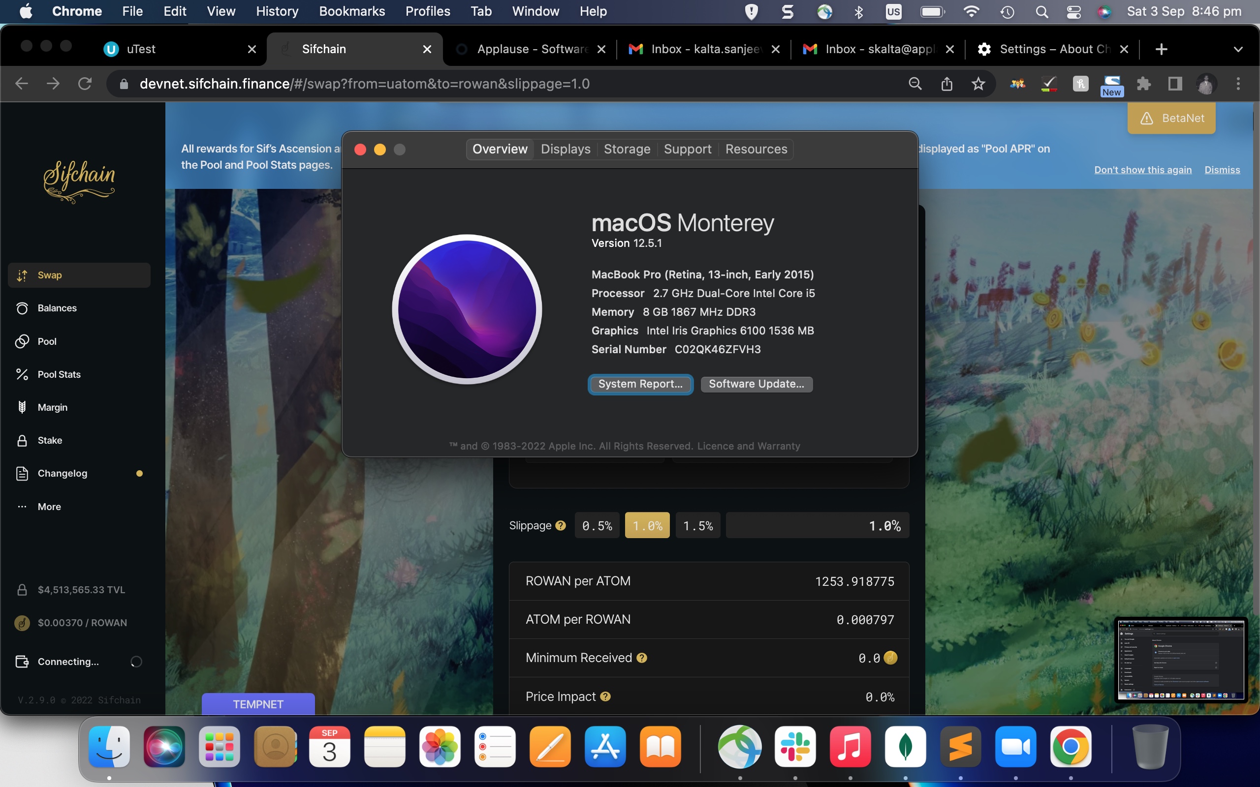Reload the current page
Image resolution: width=1260 pixels, height=787 pixels.
point(85,83)
